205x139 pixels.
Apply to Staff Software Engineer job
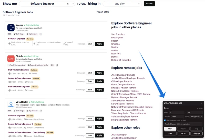tap(99, 90)
